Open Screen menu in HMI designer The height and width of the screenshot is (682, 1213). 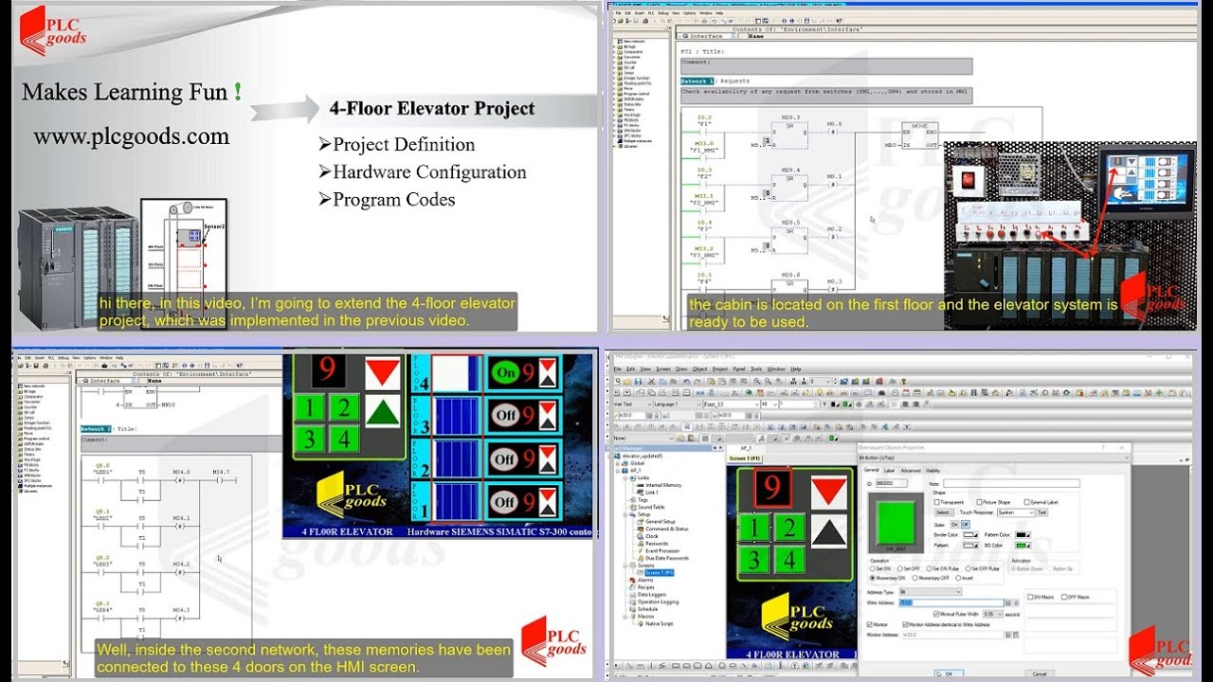663,368
